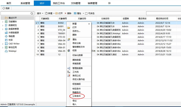Enable the 可多选 checkbox
The height and width of the screenshot is (107, 181).
coord(87,13)
